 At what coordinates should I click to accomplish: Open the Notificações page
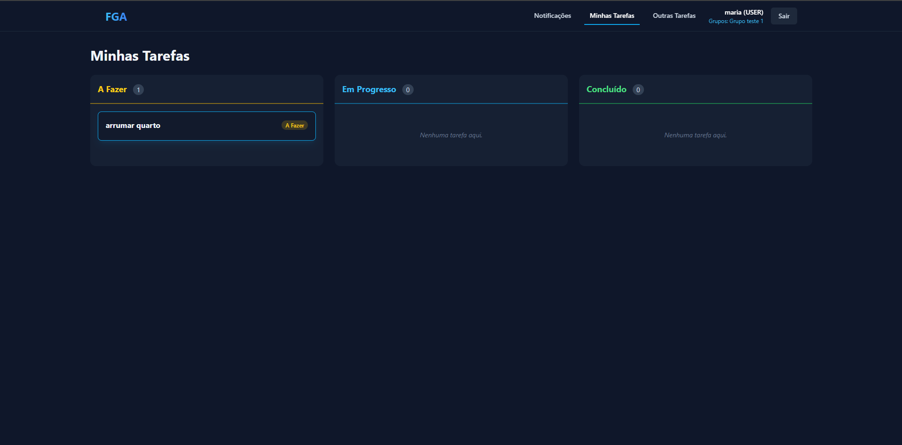point(552,16)
